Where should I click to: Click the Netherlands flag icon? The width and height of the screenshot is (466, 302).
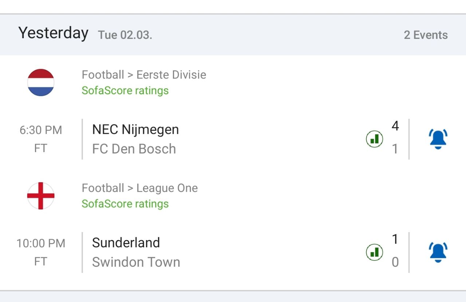click(41, 83)
